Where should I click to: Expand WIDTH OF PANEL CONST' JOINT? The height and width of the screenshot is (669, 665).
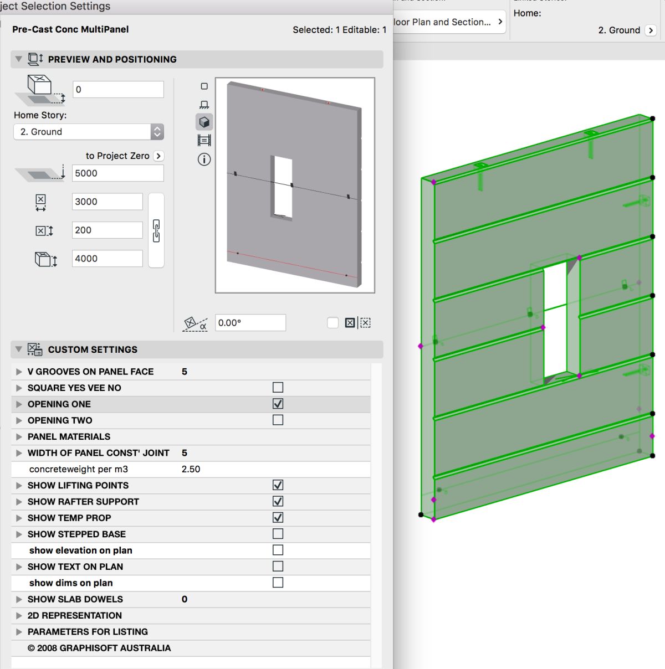coord(19,453)
